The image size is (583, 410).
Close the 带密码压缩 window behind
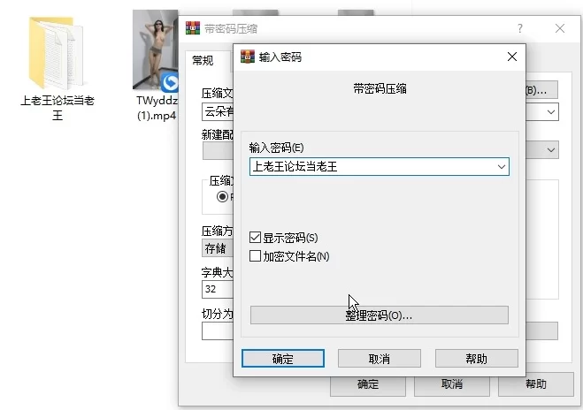pos(560,28)
